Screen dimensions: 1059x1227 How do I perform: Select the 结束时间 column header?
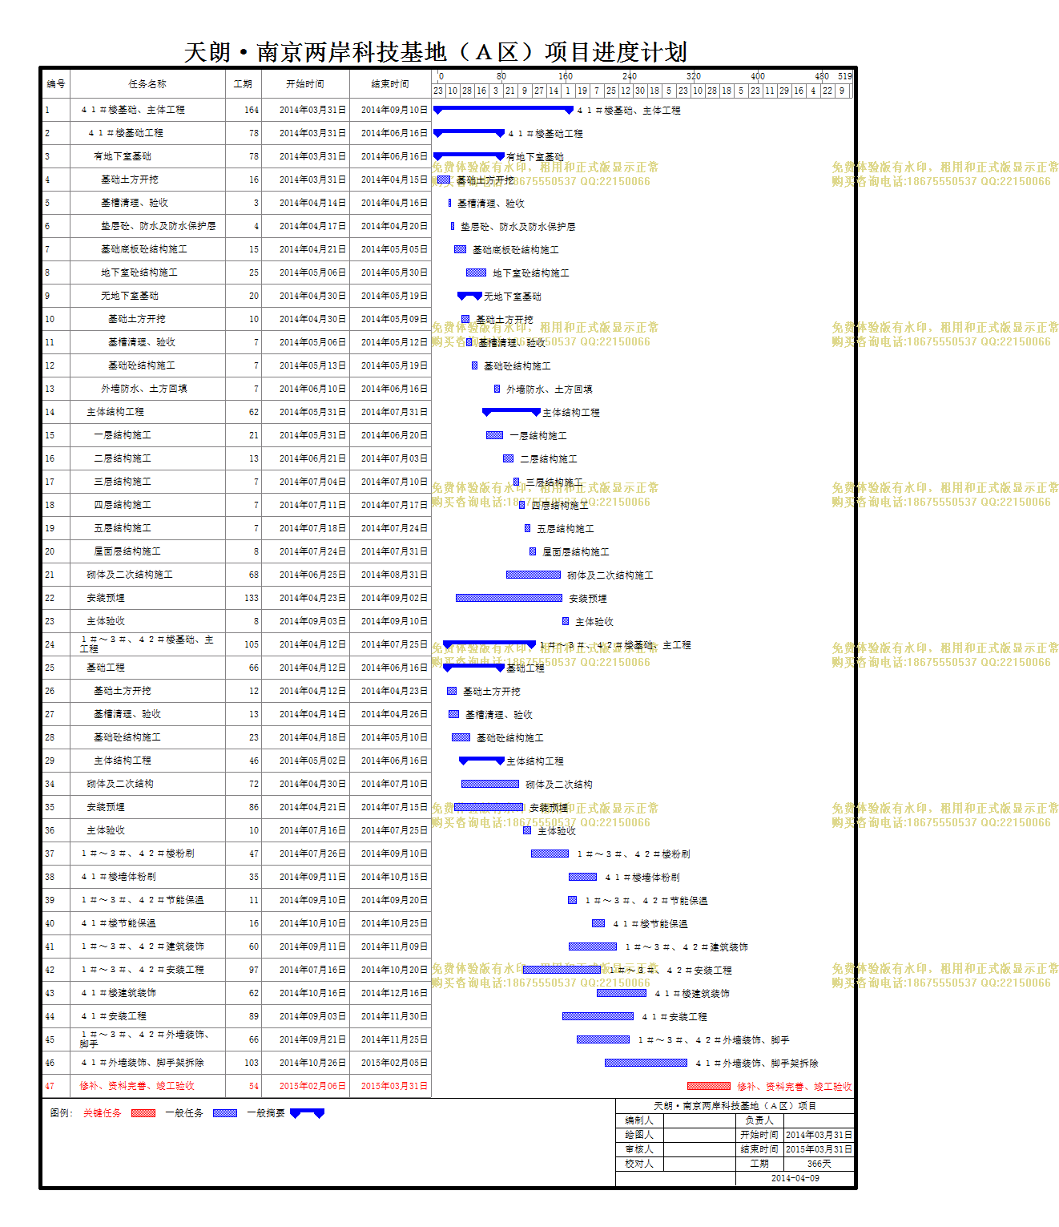(x=390, y=84)
